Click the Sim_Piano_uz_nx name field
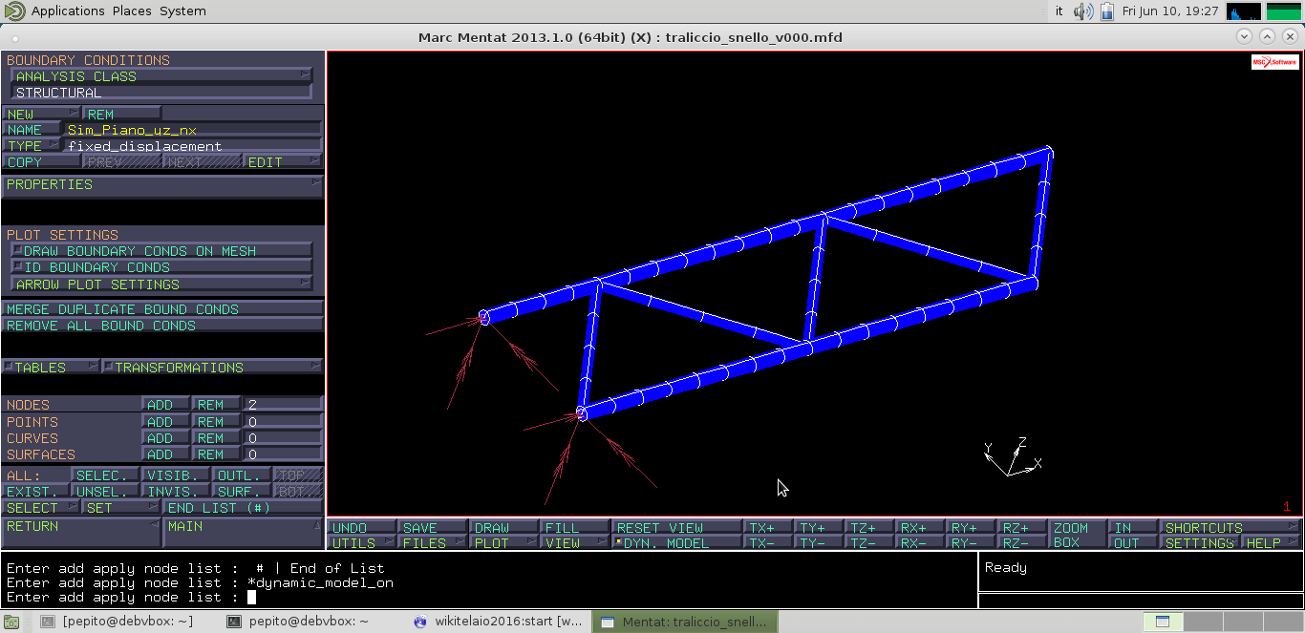Image resolution: width=1305 pixels, height=633 pixels. click(x=193, y=130)
